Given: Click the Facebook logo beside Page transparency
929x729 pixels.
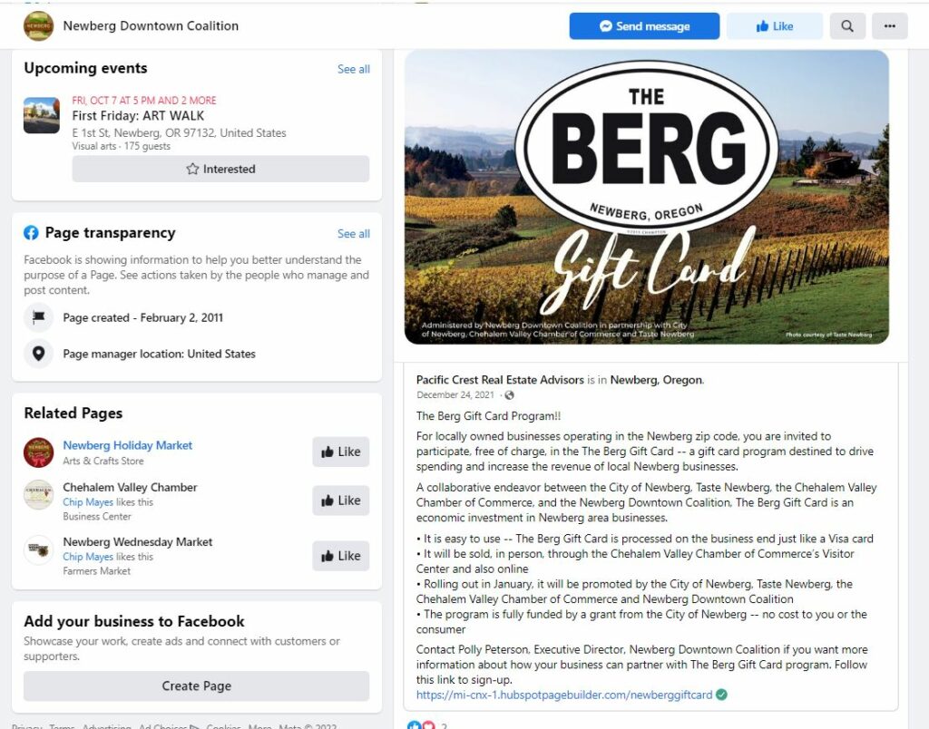Looking at the screenshot, I should coord(31,233).
